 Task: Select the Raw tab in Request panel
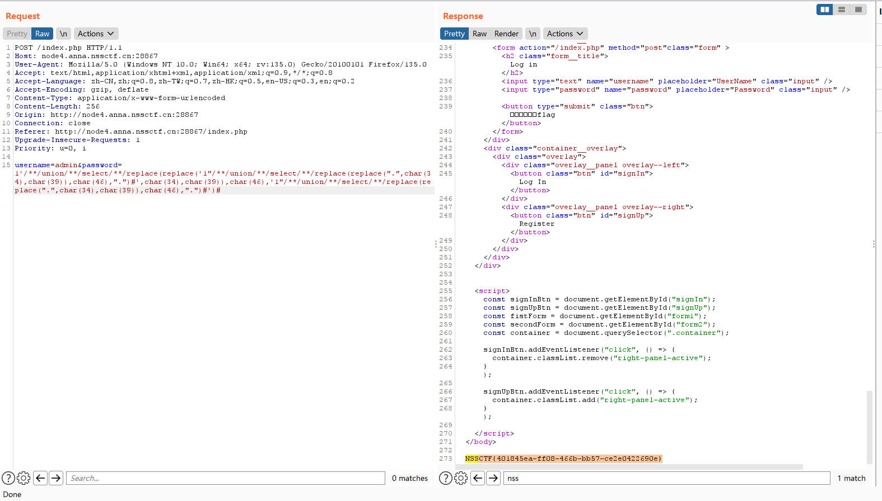(x=42, y=34)
